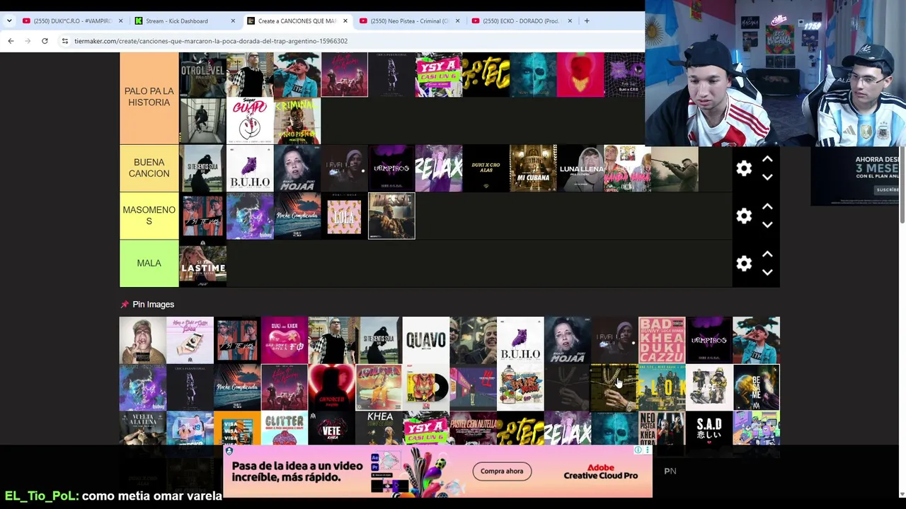Open settings gear for MALA tier
Screen dimensions: 906x509
click(x=744, y=263)
